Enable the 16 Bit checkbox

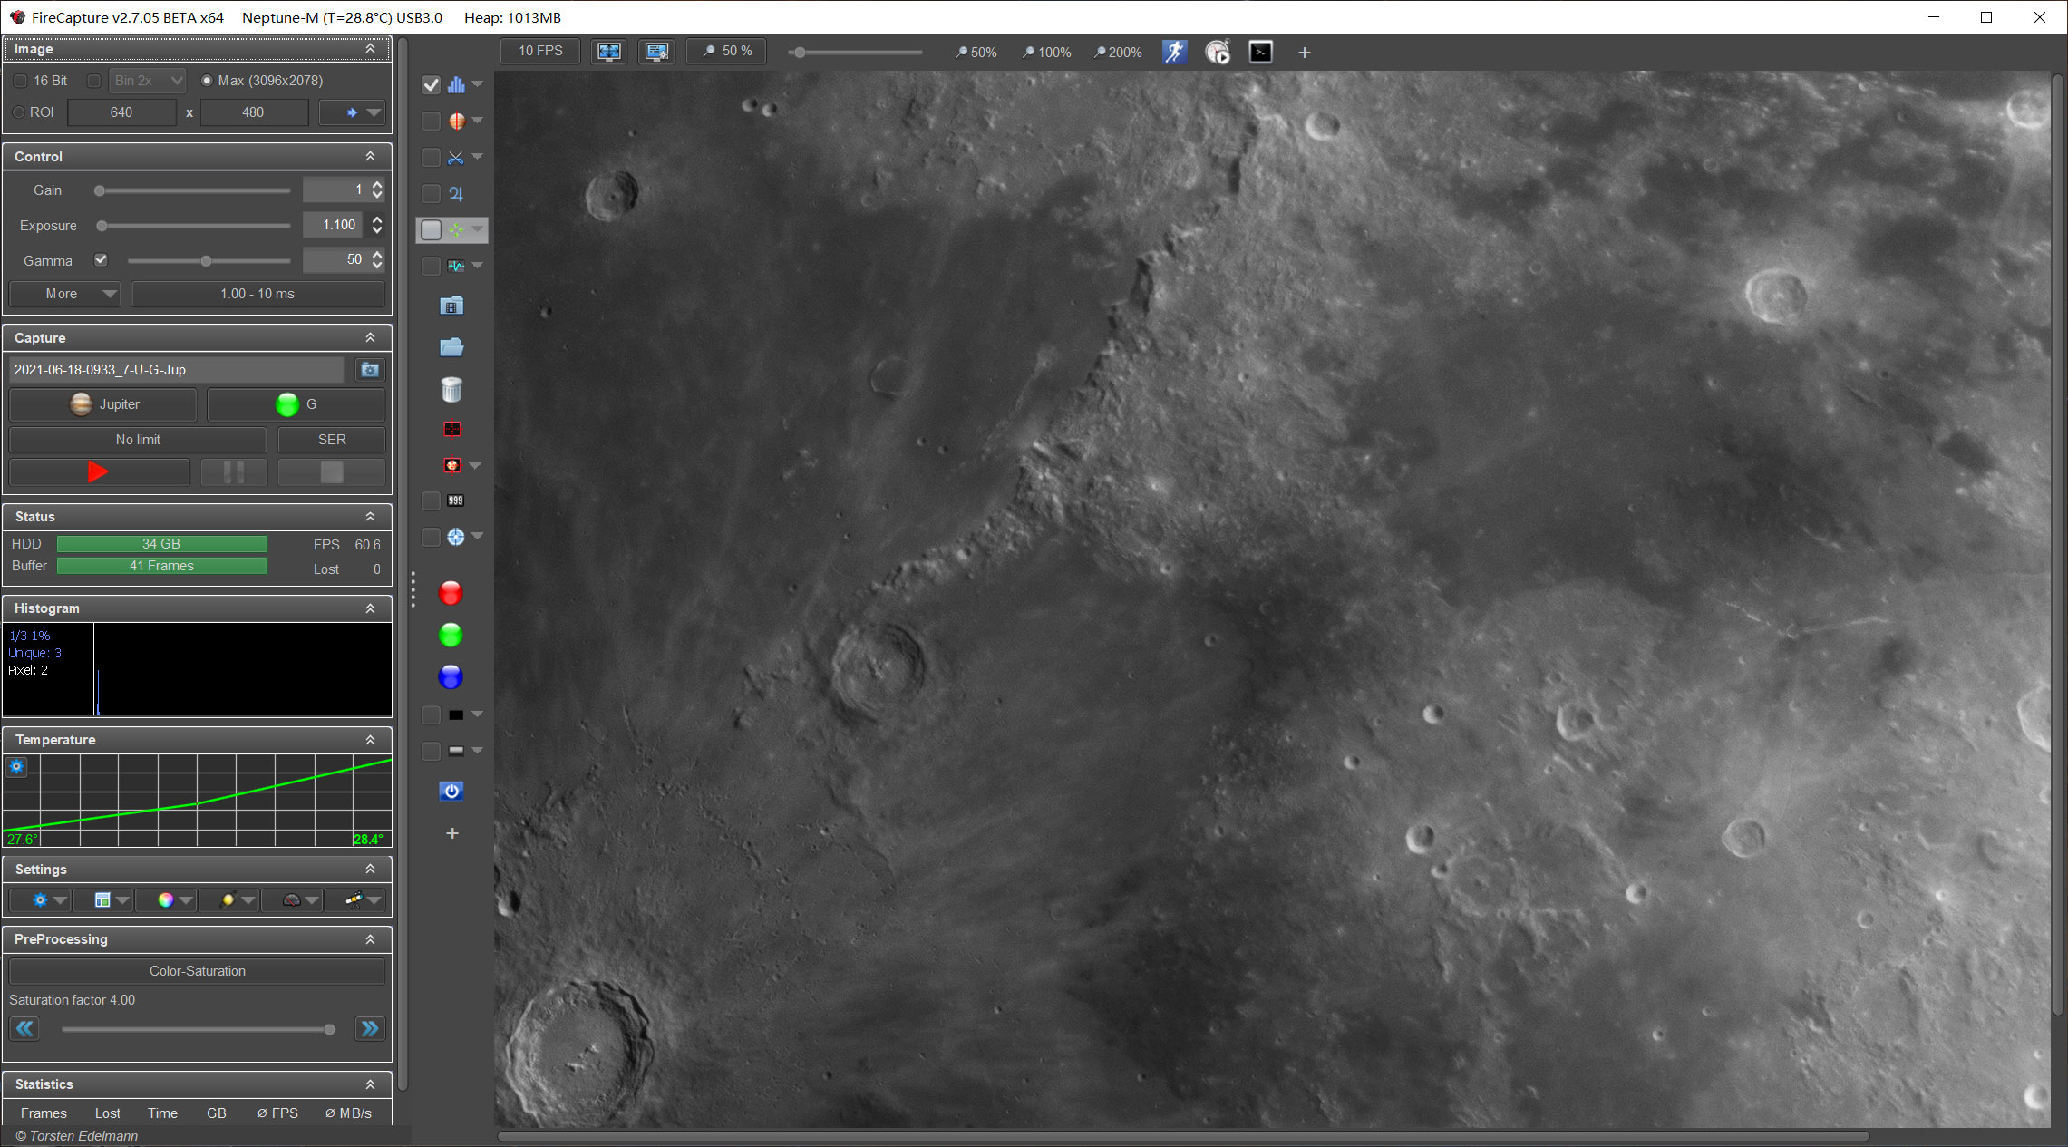[x=20, y=81]
